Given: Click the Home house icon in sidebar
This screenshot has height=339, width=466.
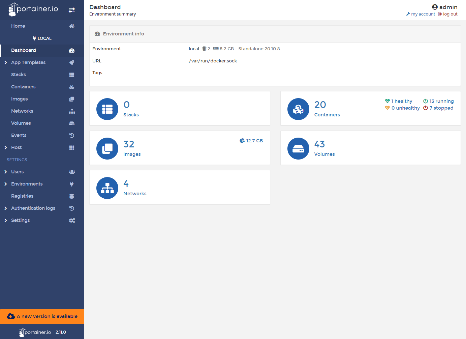Looking at the screenshot, I should [72, 26].
